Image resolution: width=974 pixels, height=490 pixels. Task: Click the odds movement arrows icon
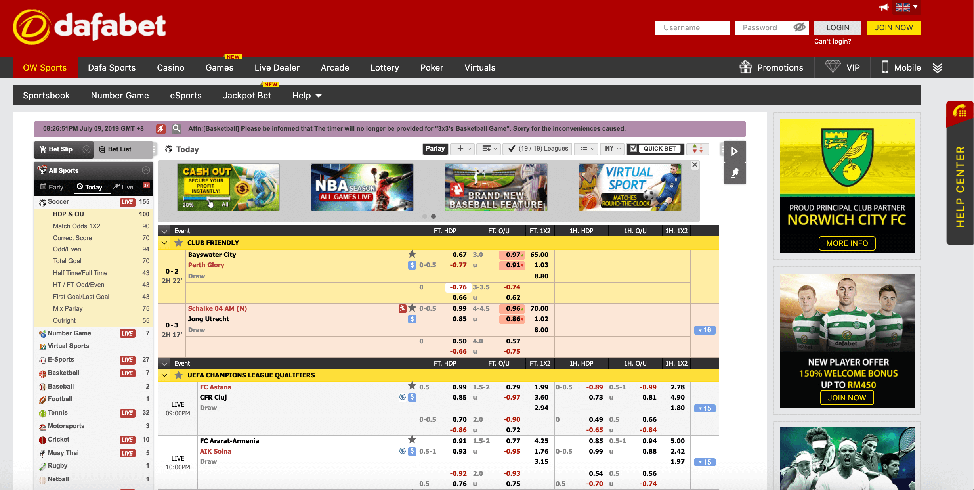(x=697, y=149)
